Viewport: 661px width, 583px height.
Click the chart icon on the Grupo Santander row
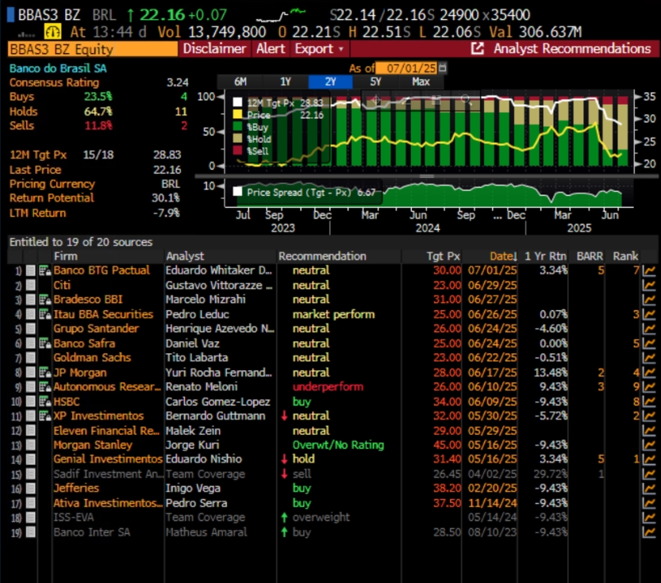coord(649,329)
